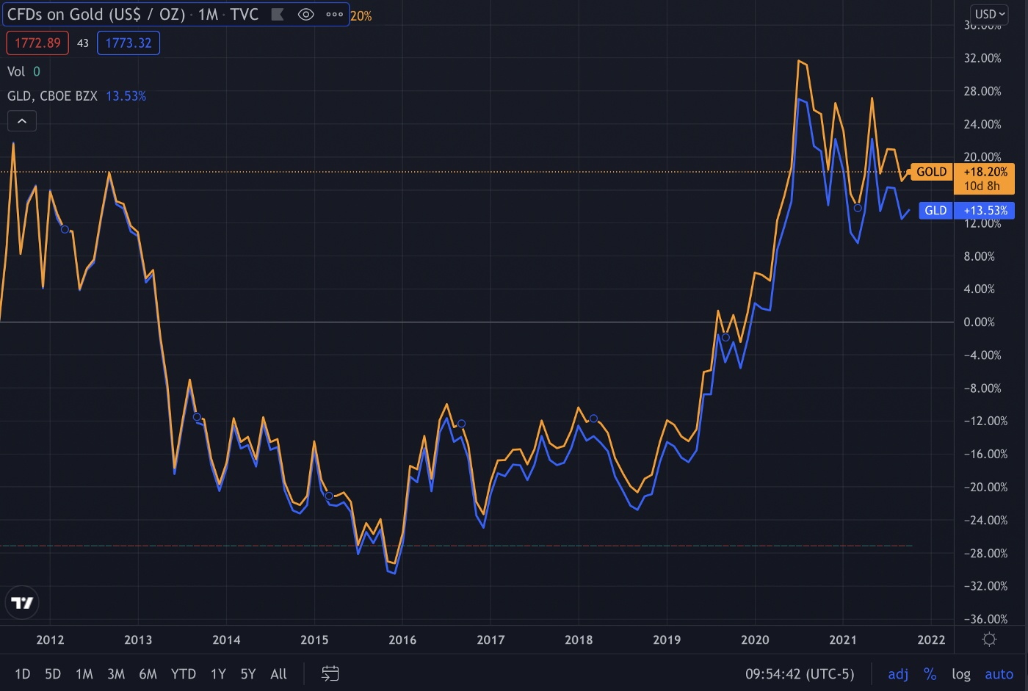Open the go-to-date calendar icon
Viewport: 1028px width, 691px height.
[330, 673]
